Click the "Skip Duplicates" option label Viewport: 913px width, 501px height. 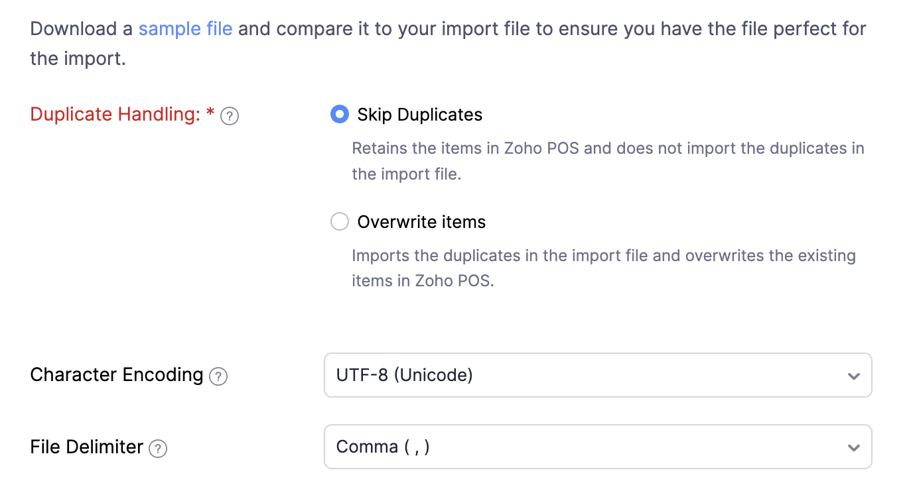point(419,115)
